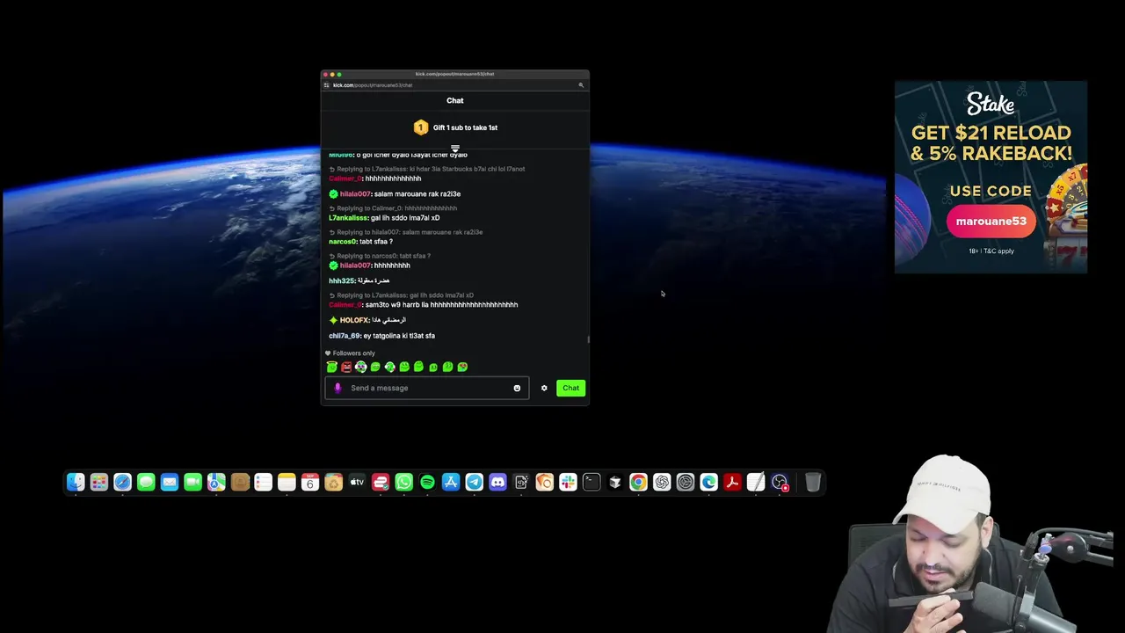1125x633 pixels.
Task: Open Maps from the dock
Action: click(x=216, y=482)
